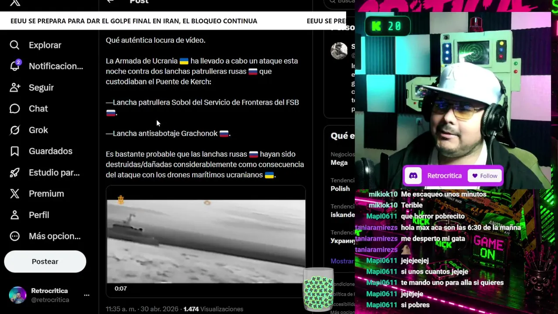558x314 pixels.
Task: Open Retrocritica account avatar in sidebar
Action: (x=17, y=295)
